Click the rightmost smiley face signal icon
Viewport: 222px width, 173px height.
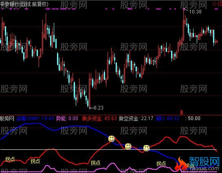pyautogui.click(x=146, y=148)
